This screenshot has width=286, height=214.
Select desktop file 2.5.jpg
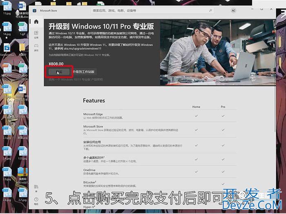pyautogui.click(x=7, y=174)
